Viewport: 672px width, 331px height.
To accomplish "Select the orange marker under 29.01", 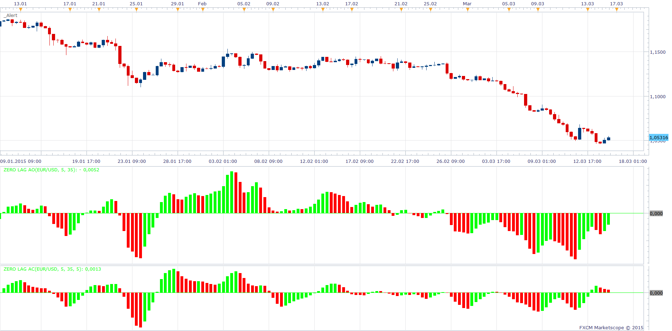I will click(178, 10).
